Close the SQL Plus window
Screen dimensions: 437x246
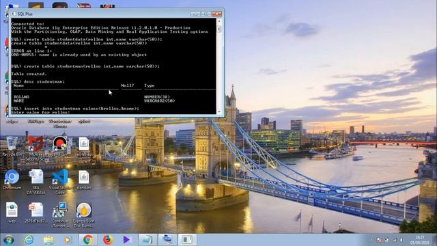pyautogui.click(x=216, y=14)
